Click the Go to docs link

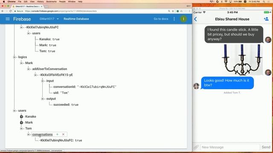[x=161, y=19]
